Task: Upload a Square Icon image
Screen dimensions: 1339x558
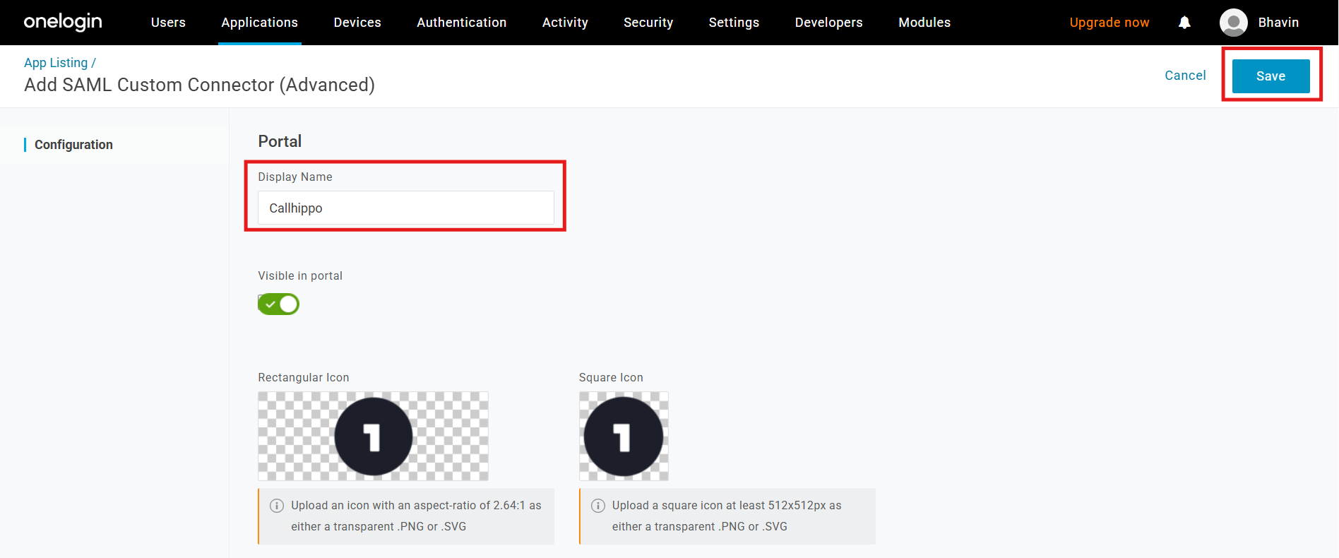Action: click(x=624, y=437)
